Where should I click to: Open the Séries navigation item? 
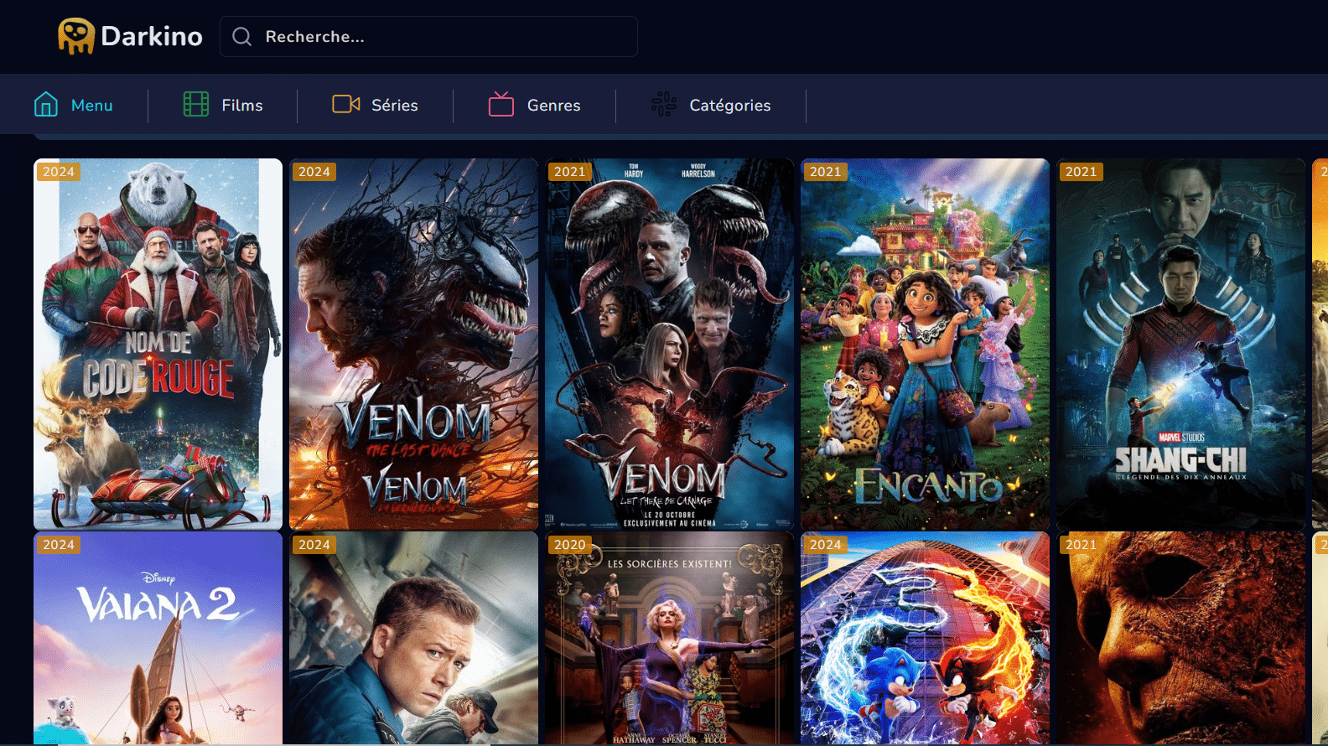[x=376, y=106]
